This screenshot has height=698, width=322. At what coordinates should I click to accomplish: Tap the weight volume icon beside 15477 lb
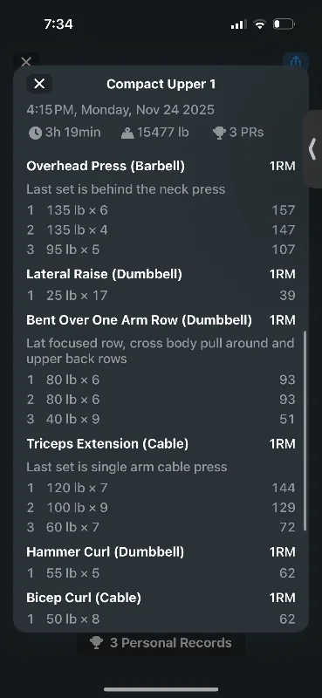click(x=127, y=133)
